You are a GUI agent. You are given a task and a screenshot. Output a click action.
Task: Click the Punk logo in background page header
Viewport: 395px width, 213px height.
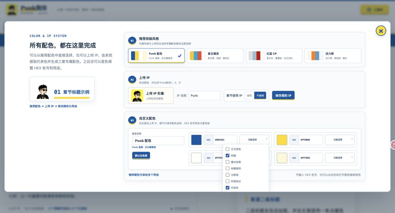(x=12, y=10)
